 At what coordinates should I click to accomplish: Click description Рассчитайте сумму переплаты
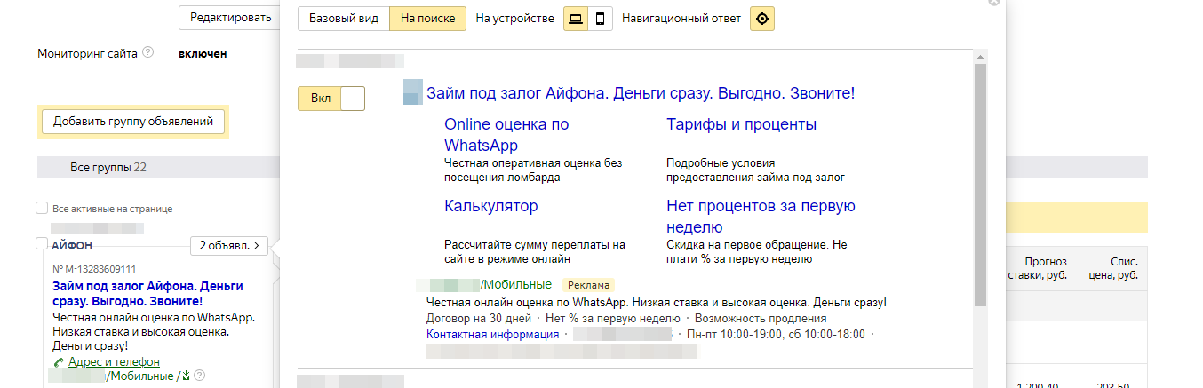coord(535,251)
